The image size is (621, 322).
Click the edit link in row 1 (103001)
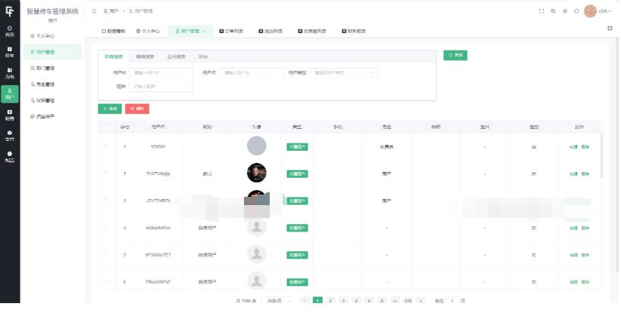tap(573, 146)
